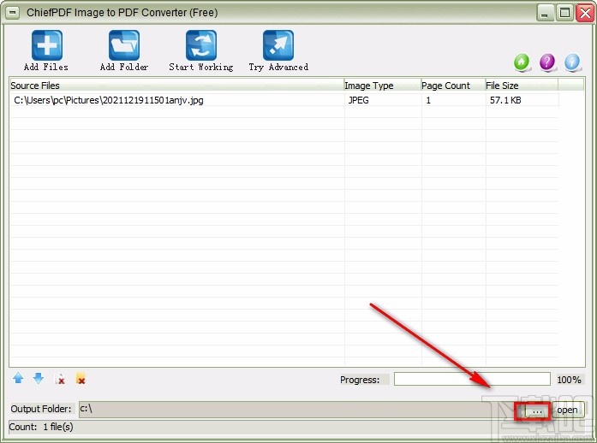
Task: Click the 100% progress value
Action: pyautogui.click(x=569, y=380)
